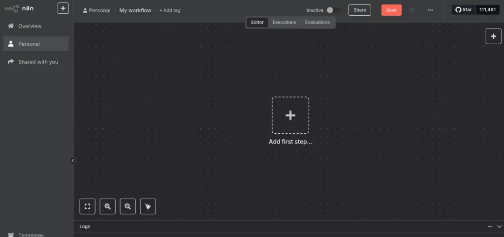Open the workflow three-dot options menu
This screenshot has width=504, height=237.
tap(430, 10)
